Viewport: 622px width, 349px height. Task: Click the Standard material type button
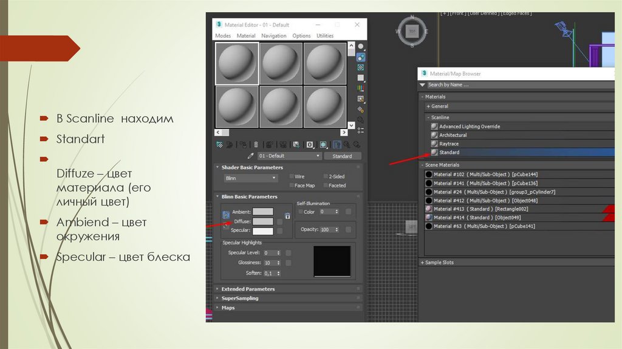(x=343, y=156)
